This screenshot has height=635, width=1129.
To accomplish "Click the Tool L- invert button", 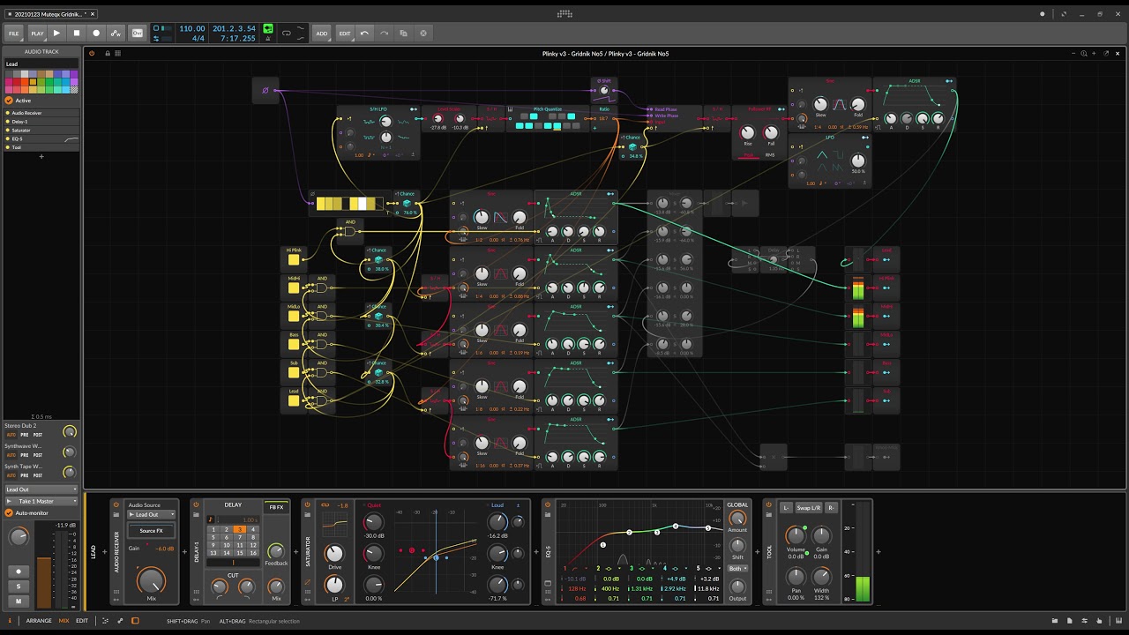I will pos(786,508).
